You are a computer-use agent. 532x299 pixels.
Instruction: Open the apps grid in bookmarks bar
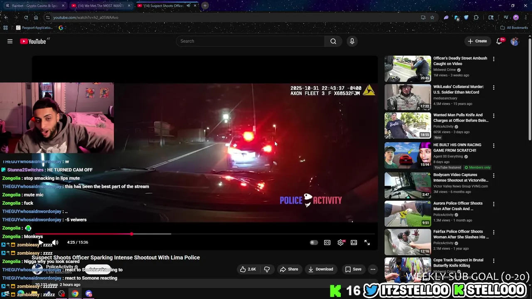pos(5,28)
